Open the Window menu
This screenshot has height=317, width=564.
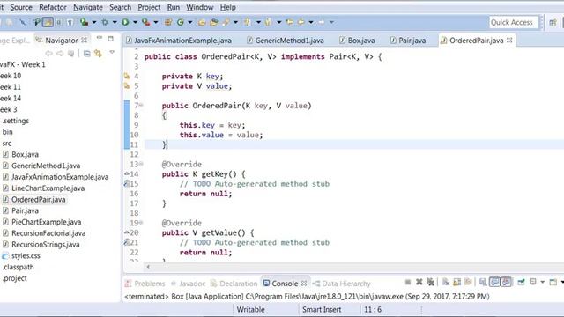pyautogui.click(x=200, y=7)
